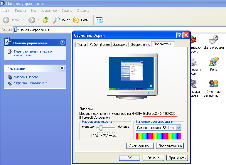
Task: Open the Speech control panel icon
Action: (x=214, y=61)
